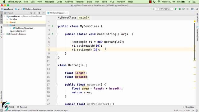199x112 pixels.
Task: Toggle the TODO tool window
Action: [x=11, y=107]
